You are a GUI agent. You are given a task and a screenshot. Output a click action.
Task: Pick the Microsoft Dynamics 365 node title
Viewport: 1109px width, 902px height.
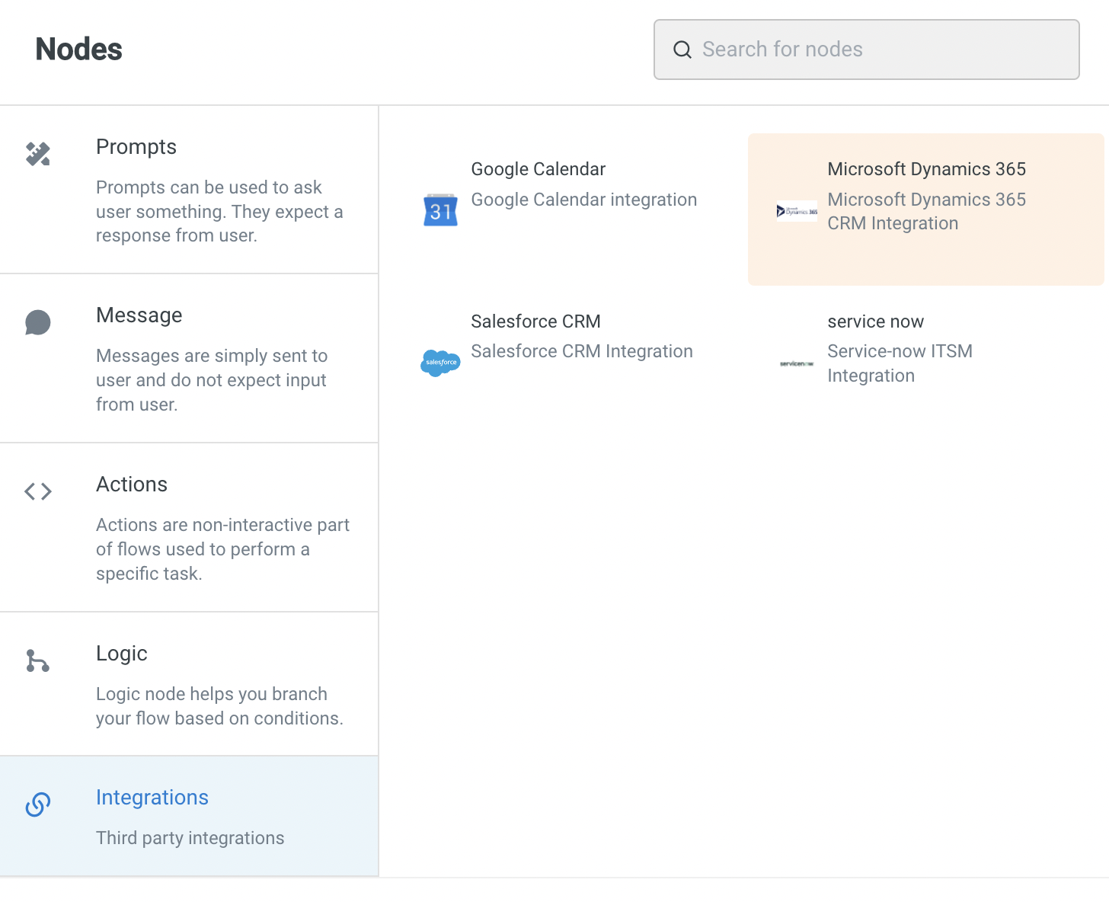pos(927,169)
